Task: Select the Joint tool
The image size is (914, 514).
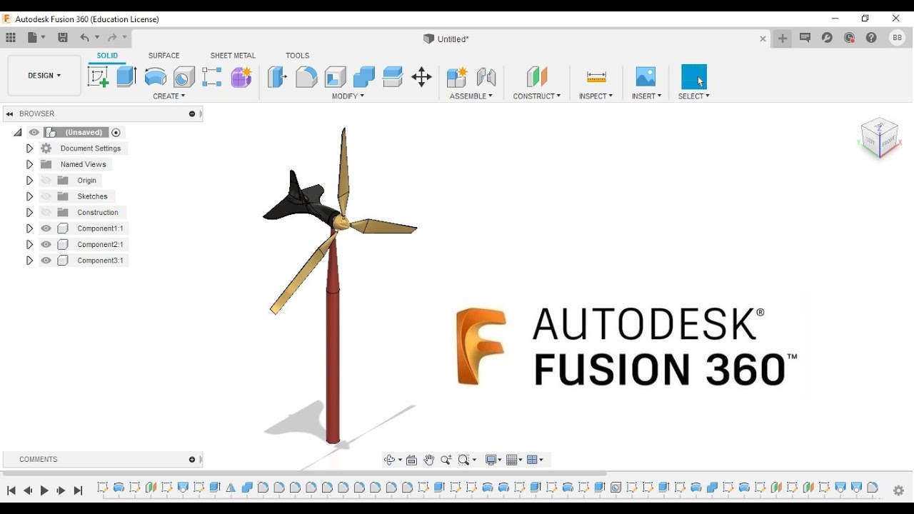Action: coord(486,76)
